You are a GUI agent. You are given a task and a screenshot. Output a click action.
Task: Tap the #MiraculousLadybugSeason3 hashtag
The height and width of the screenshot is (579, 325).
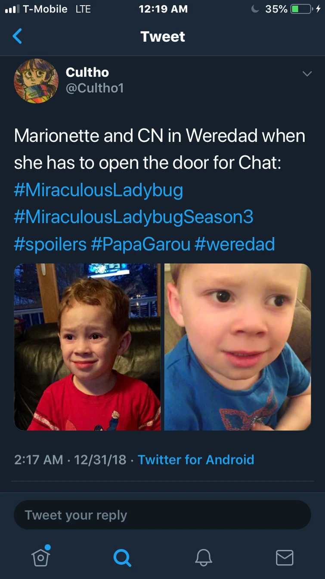pyautogui.click(x=133, y=217)
